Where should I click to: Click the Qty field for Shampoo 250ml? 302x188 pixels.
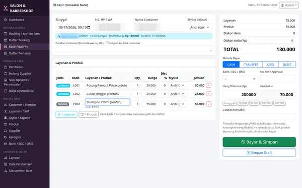point(135,104)
